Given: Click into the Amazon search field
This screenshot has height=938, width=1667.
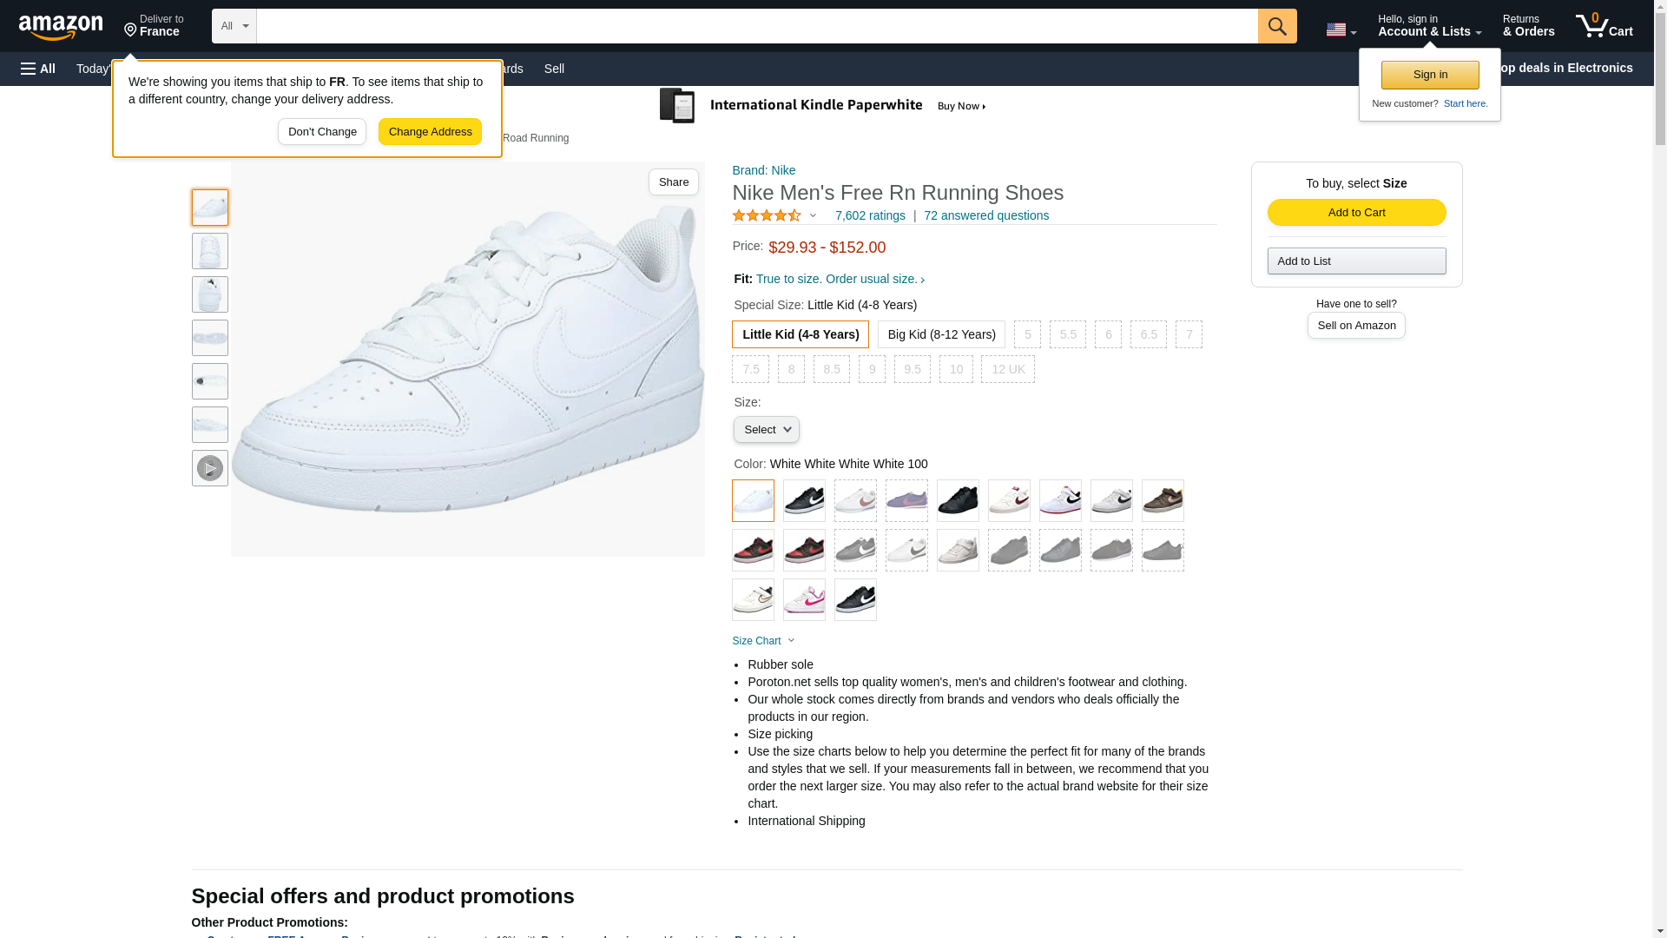Looking at the screenshot, I should 756,26.
